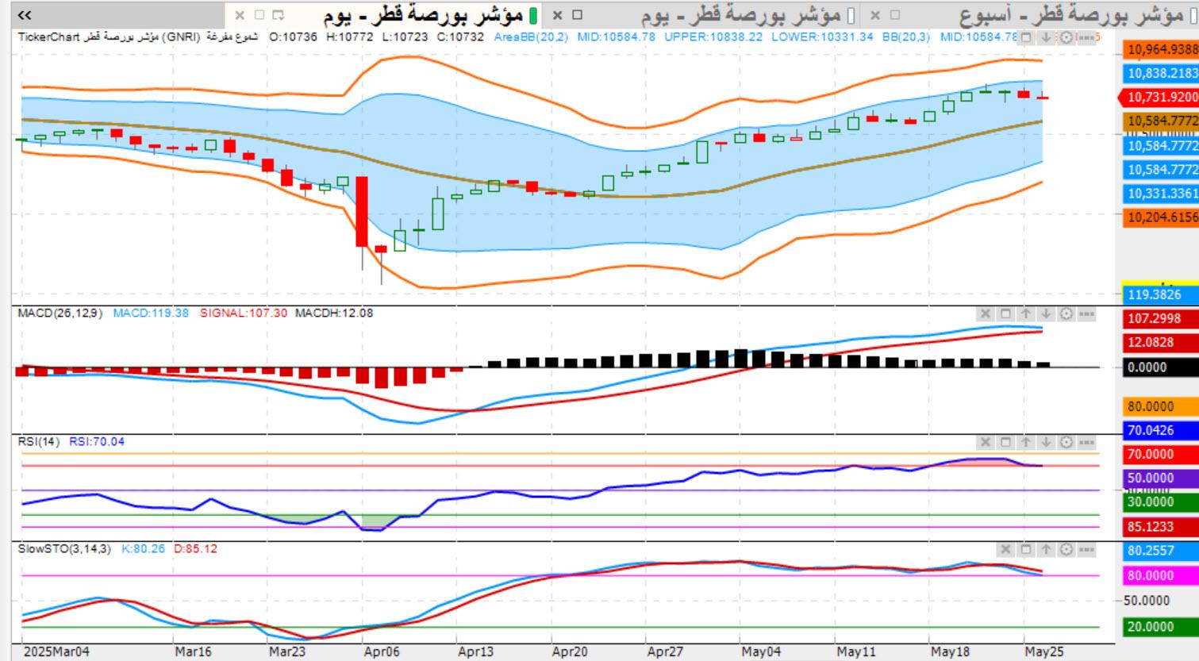The image size is (1199, 661).
Task: Click the Apr06 date on time axis
Action: point(382,651)
